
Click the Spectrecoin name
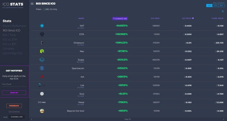[x=78, y=68]
